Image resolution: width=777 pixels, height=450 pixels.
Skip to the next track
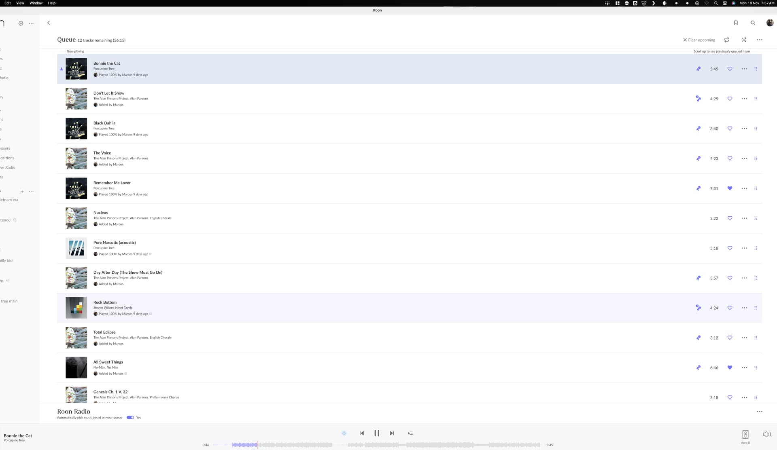[392, 433]
